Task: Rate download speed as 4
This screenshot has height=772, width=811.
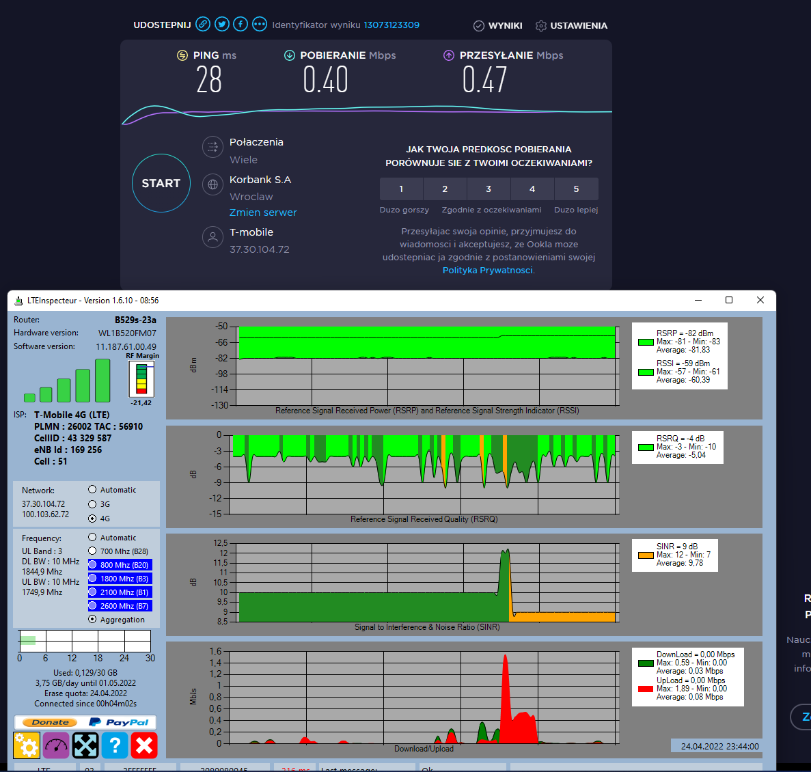Action: (532, 189)
